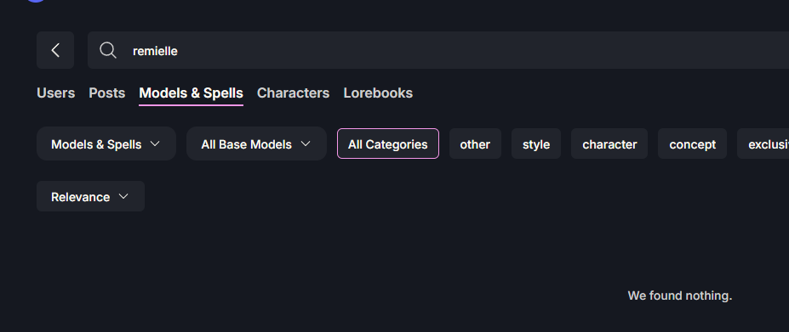Image resolution: width=789 pixels, height=332 pixels.
Task: Click the We found nothing message
Action: [x=680, y=295]
